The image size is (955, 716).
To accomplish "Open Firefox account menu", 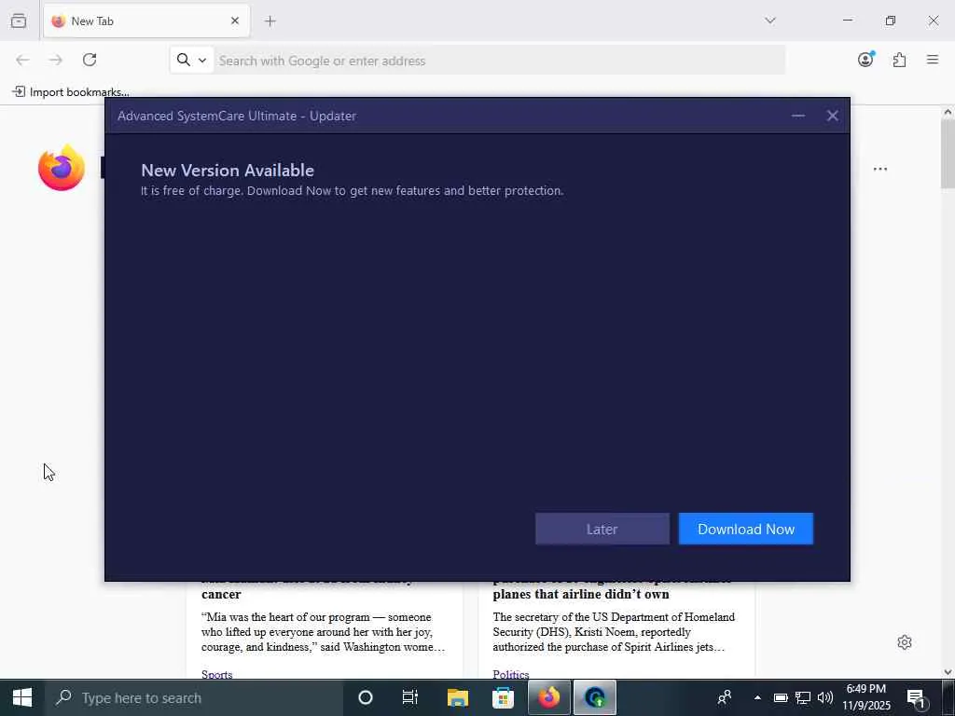I will click(x=865, y=60).
